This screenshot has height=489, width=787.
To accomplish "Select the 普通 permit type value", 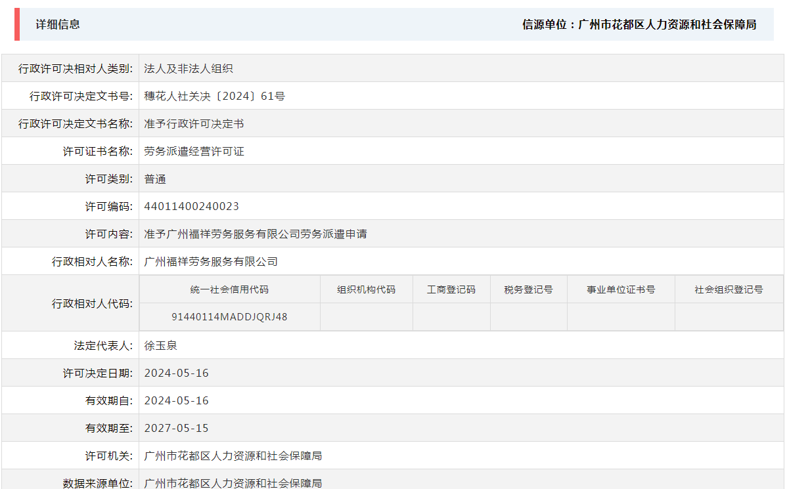I will [155, 179].
